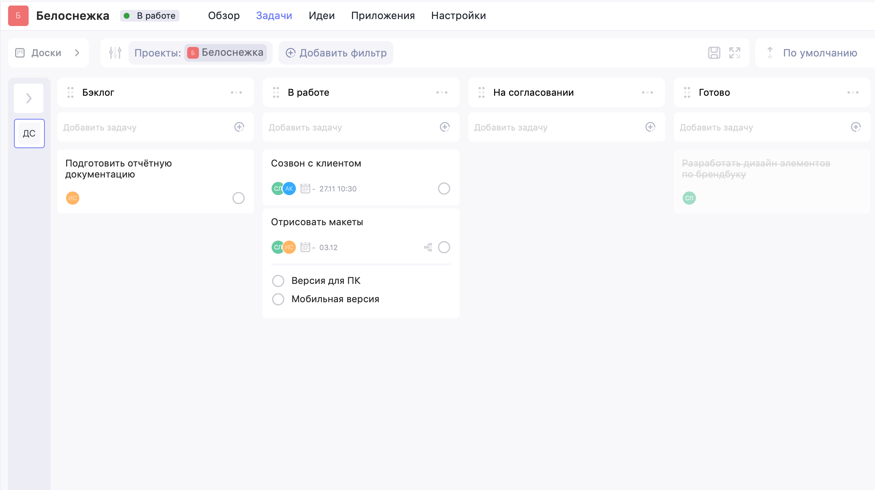Toggle fullscreen with the expand arrows icon

734,53
